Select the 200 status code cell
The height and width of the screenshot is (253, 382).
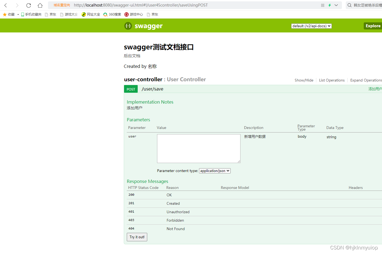131,195
